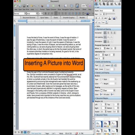The image size is (135, 135).
Task: Click numbered list Type icon in Bullets and Numbering
Action: point(103,66)
